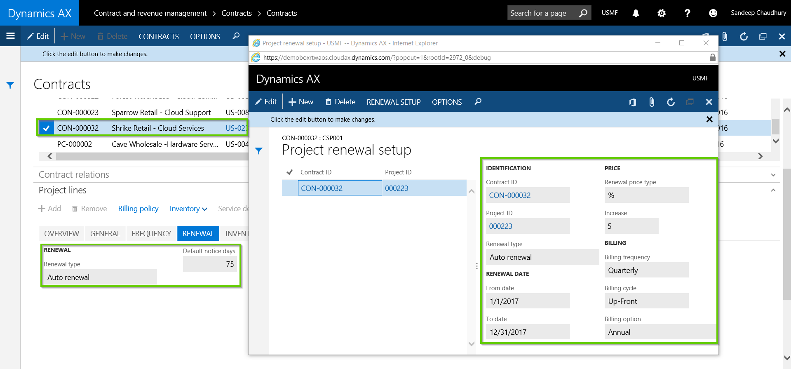Click Delete in the main Contracts toolbar
Viewport: 791px width, 369px height.
113,36
